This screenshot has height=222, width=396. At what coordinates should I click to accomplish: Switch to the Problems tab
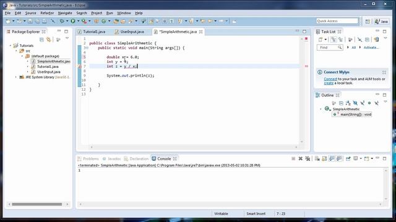[x=88, y=158]
